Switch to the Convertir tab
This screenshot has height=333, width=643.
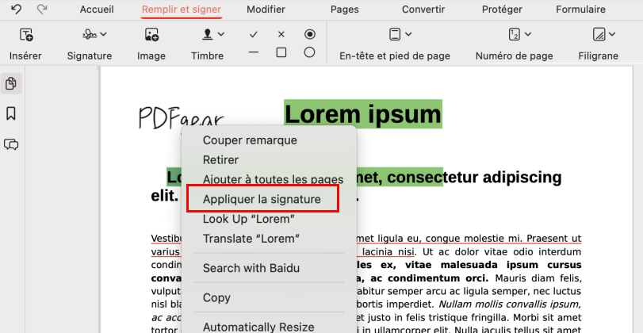[x=423, y=10]
